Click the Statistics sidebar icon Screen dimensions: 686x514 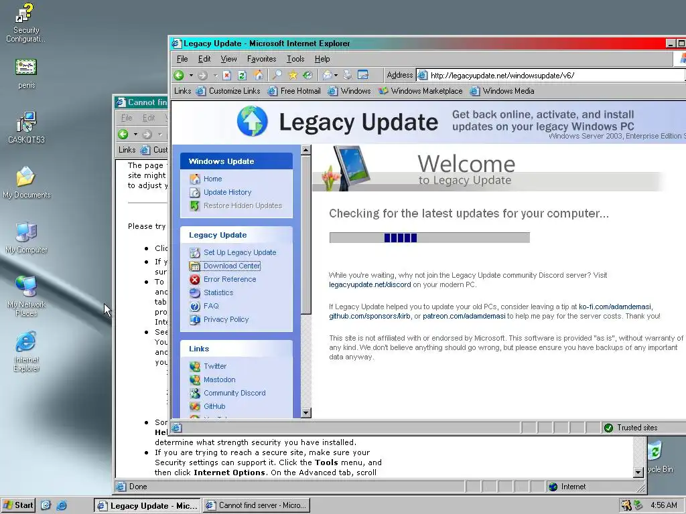[x=195, y=293]
